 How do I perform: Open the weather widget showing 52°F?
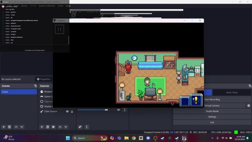click(x=9, y=138)
